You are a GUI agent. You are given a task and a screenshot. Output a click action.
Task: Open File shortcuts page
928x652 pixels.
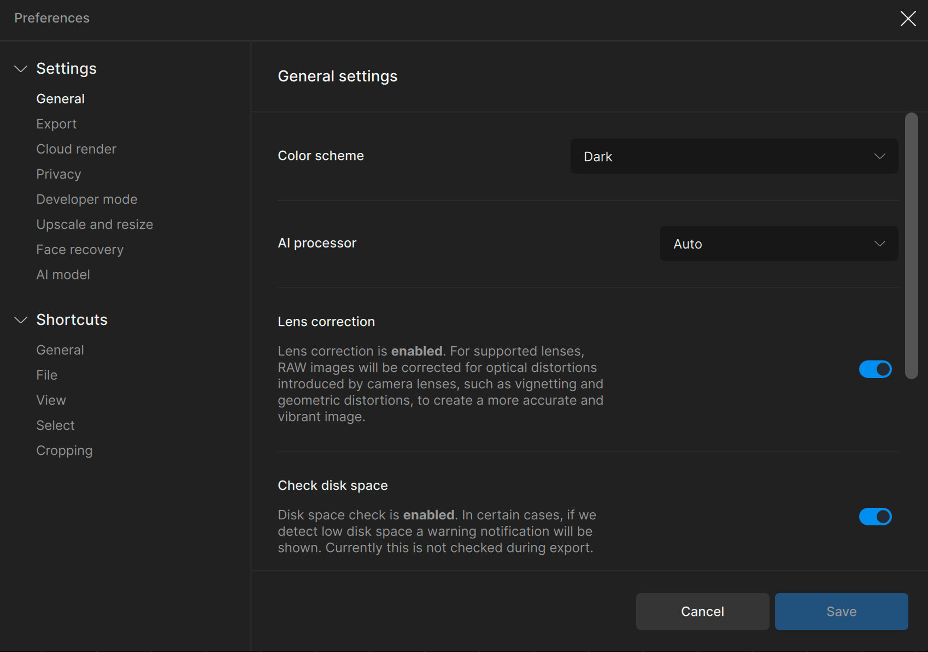[x=46, y=375]
